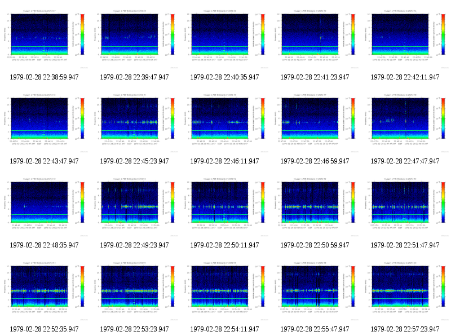Click the caption 1979-02-28 22:51:47.947
The width and height of the screenshot is (451, 336).
(x=405, y=245)
